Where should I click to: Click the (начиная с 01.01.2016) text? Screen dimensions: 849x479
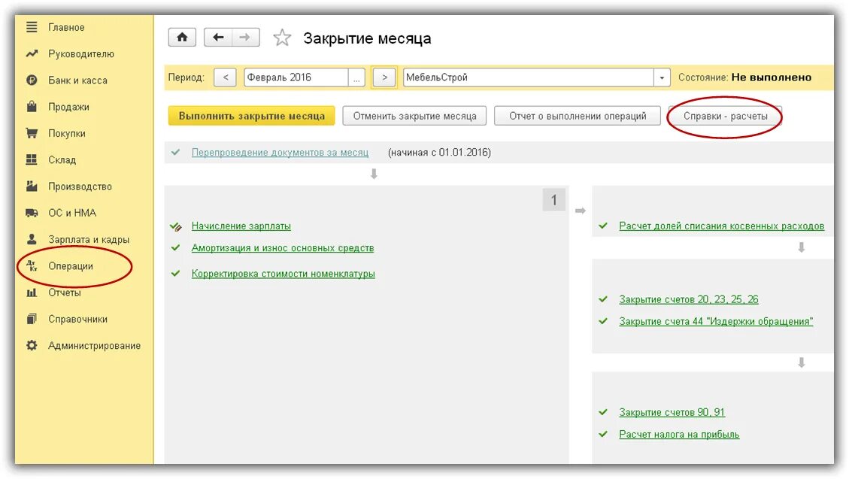coord(440,153)
